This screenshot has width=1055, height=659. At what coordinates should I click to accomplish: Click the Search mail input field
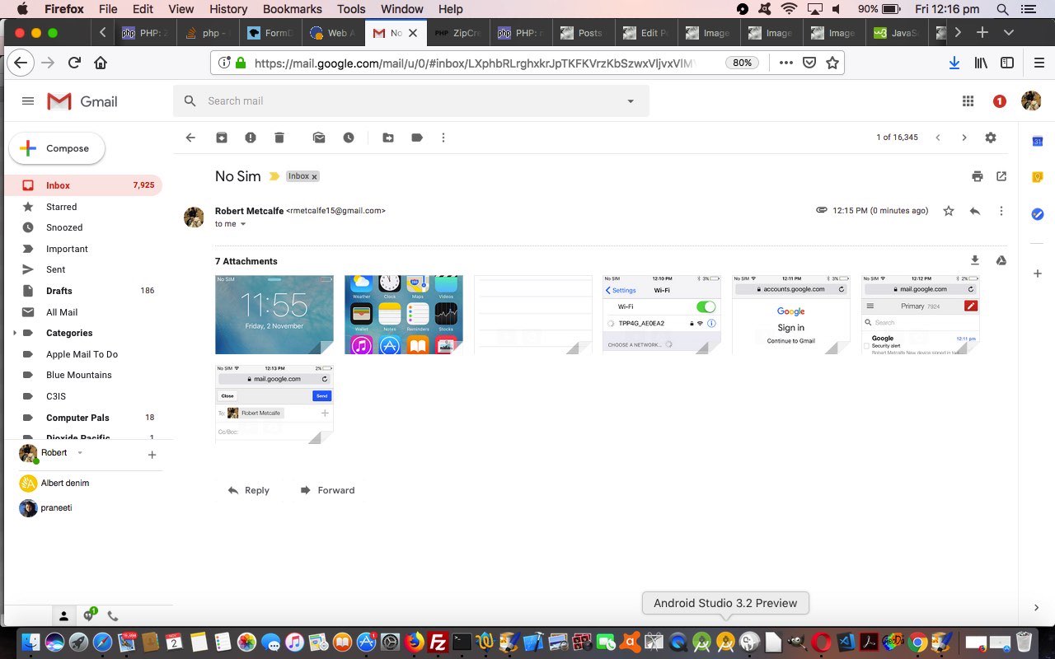404,100
